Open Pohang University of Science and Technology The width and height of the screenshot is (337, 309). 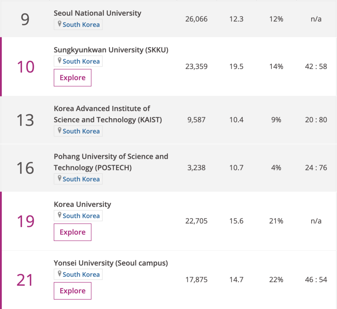tap(111, 162)
